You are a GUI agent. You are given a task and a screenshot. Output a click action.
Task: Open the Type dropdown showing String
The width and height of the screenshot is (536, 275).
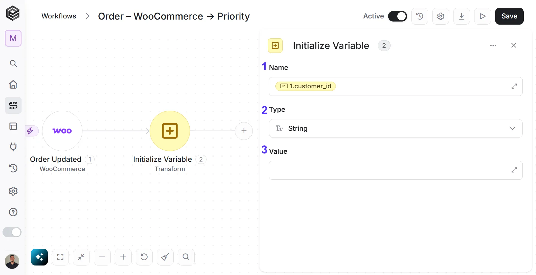coord(396,128)
